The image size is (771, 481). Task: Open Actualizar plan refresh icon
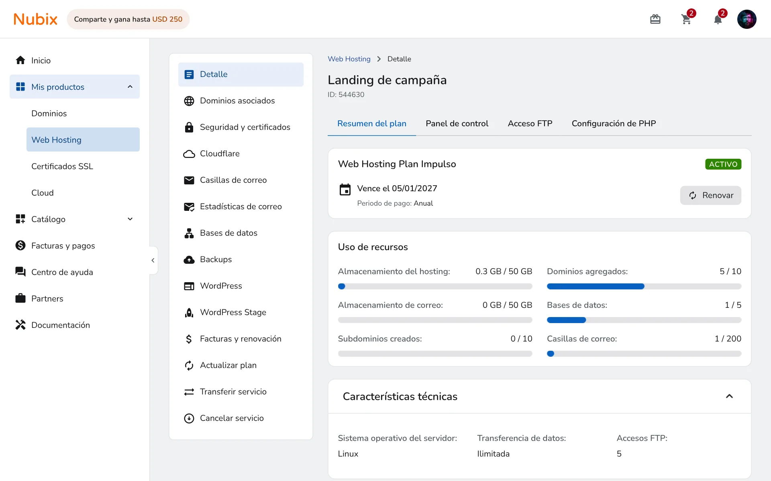189,366
